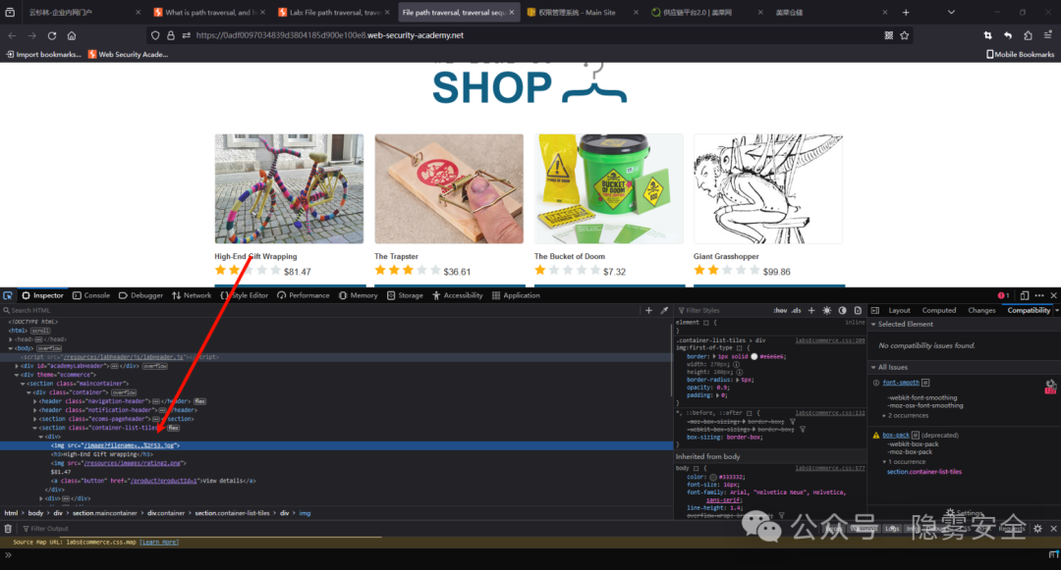
Task: Click the Filter Styles input field
Action: tap(723, 311)
